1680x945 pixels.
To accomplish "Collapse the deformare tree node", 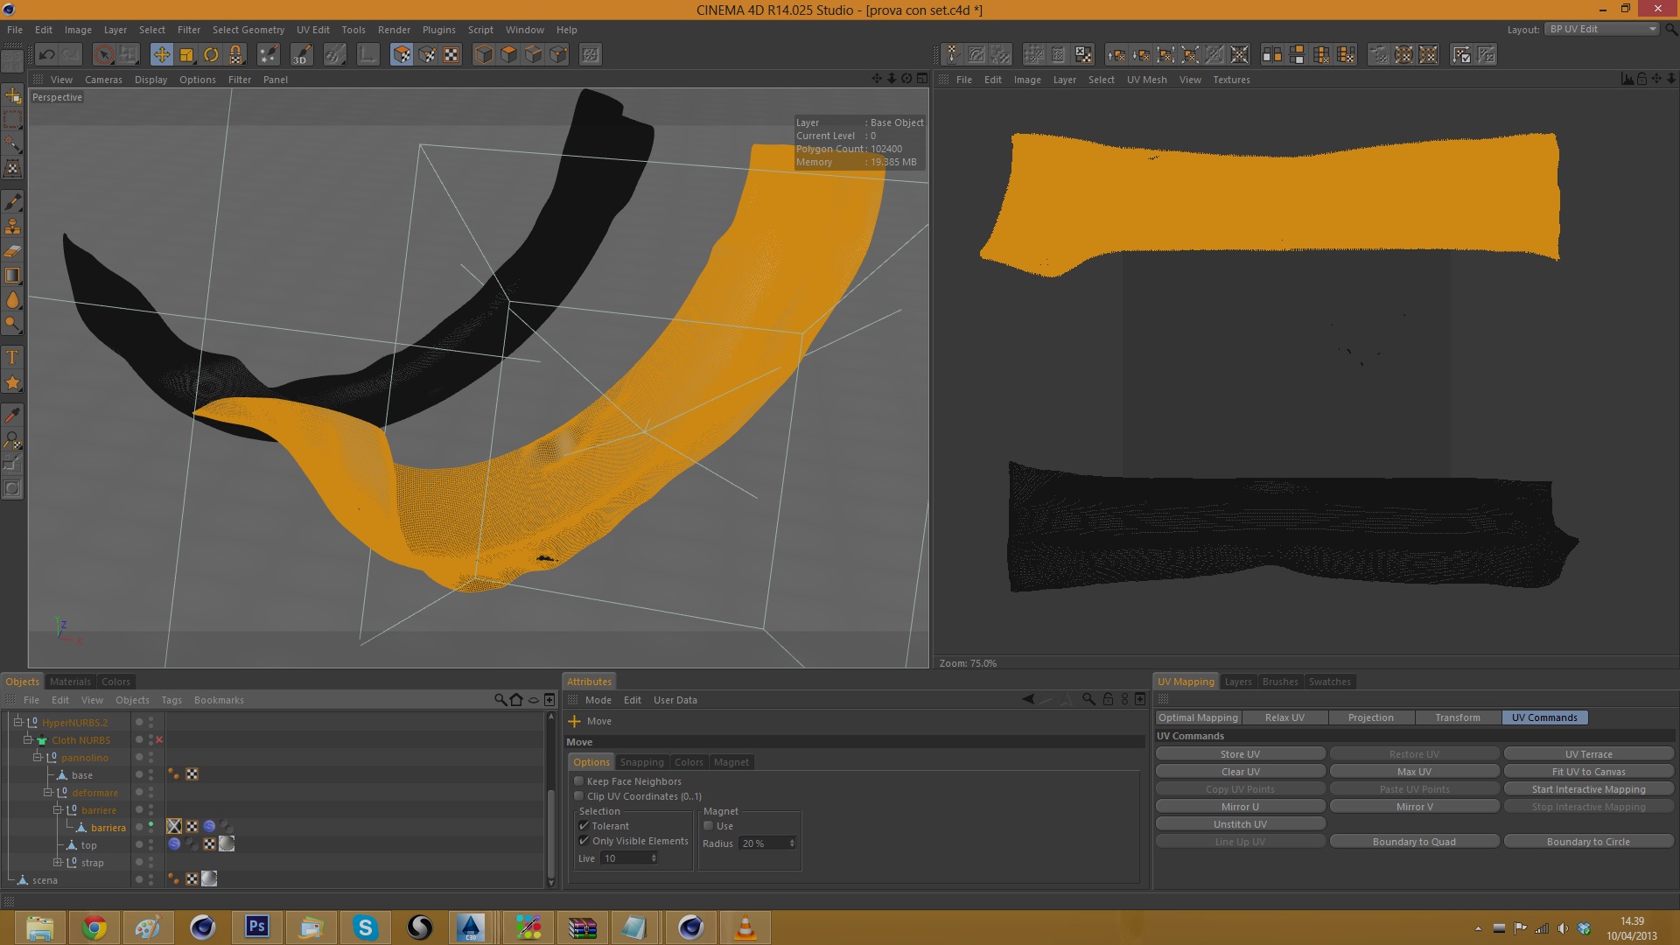I will [x=48, y=793].
